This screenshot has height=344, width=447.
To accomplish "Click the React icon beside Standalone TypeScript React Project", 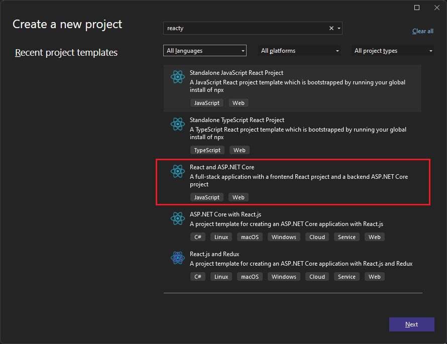I will [178, 124].
